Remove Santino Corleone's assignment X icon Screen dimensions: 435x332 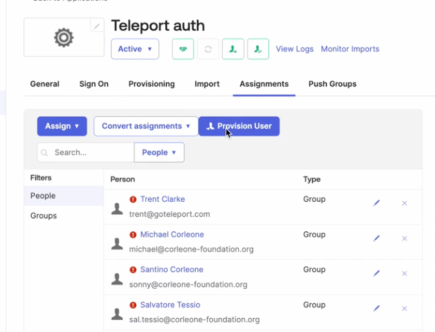(x=405, y=273)
